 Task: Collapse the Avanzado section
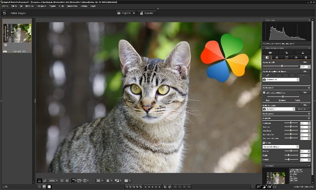point(309,118)
